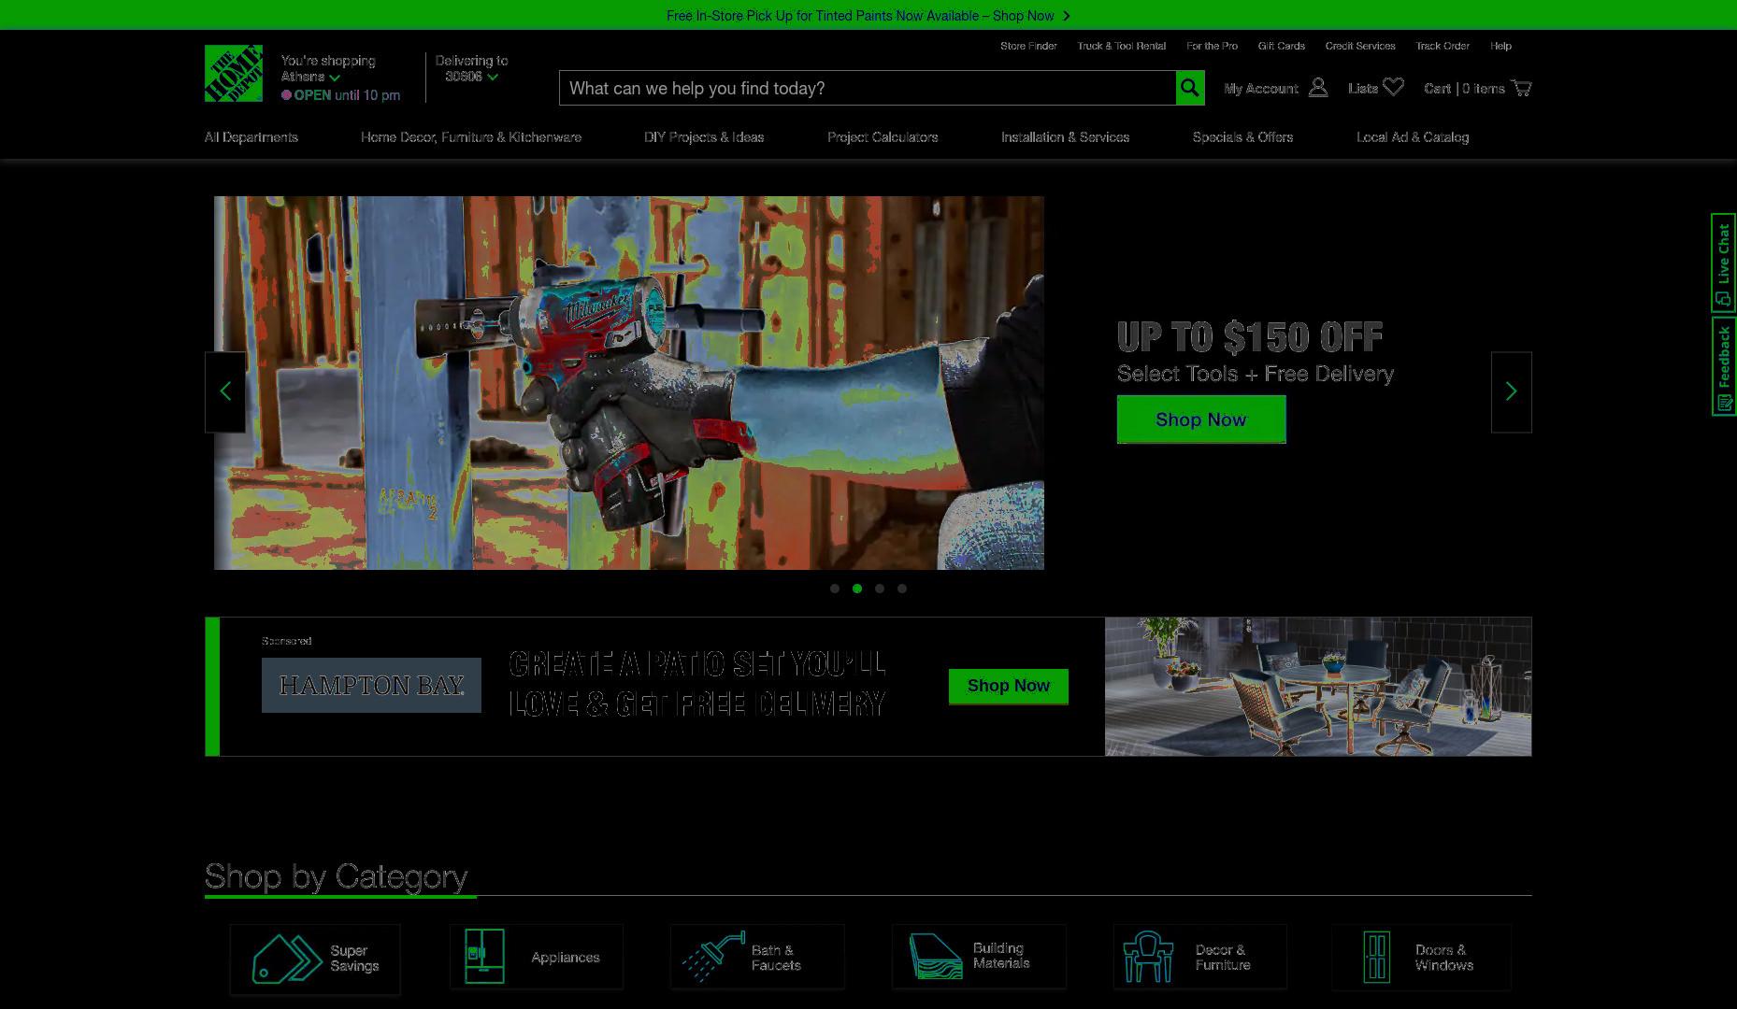This screenshot has height=1009, width=1737.
Task: Click For the Pro link
Action: 1212,46
